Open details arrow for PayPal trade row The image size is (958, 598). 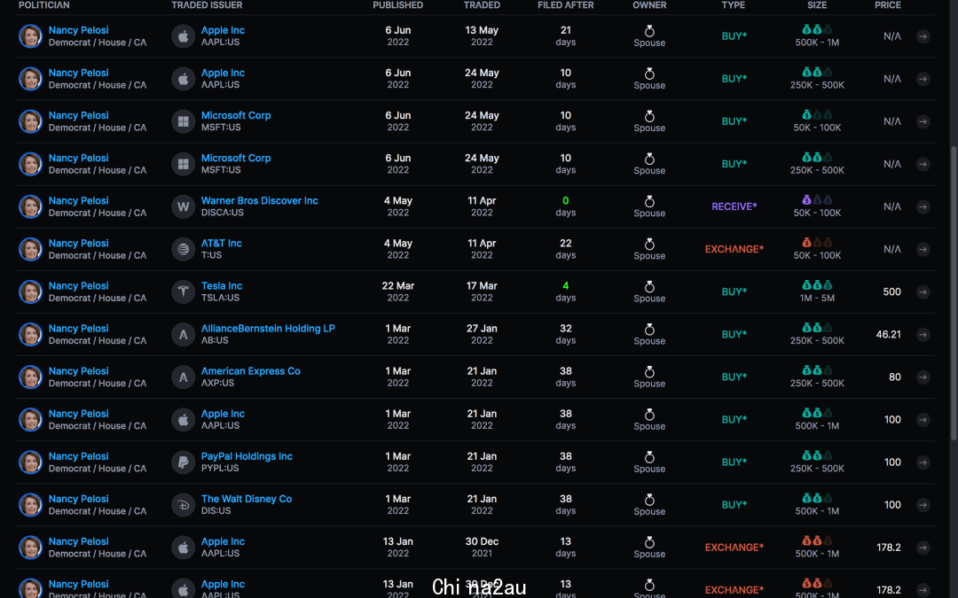pos(923,462)
